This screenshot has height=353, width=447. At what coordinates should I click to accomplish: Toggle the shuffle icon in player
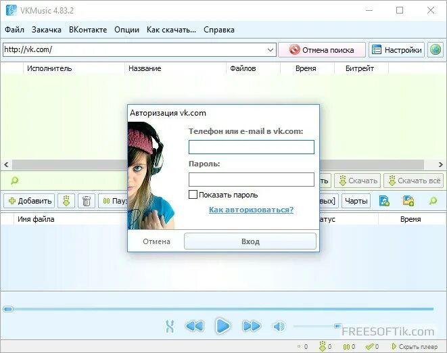click(x=170, y=326)
